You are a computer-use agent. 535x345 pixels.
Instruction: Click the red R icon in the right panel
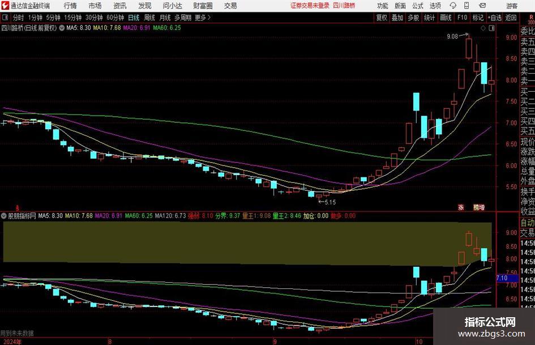pos(531,18)
